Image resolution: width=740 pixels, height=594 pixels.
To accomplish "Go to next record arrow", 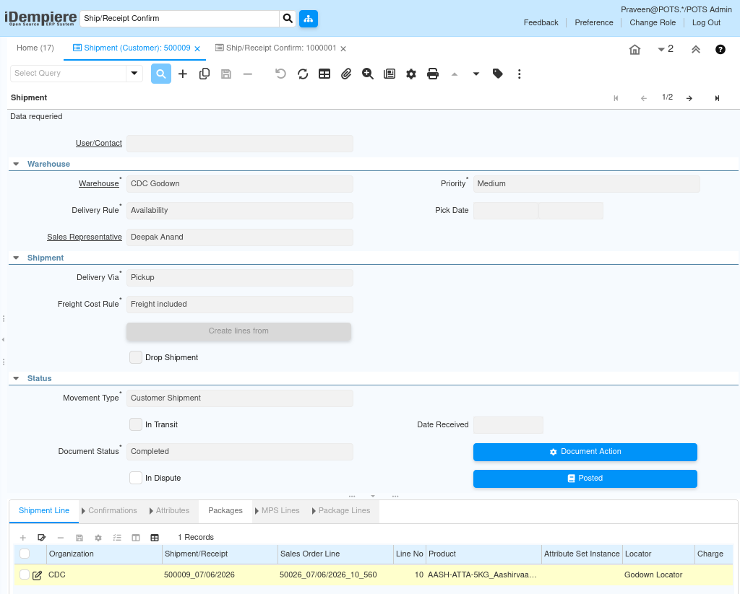I will pyautogui.click(x=689, y=98).
